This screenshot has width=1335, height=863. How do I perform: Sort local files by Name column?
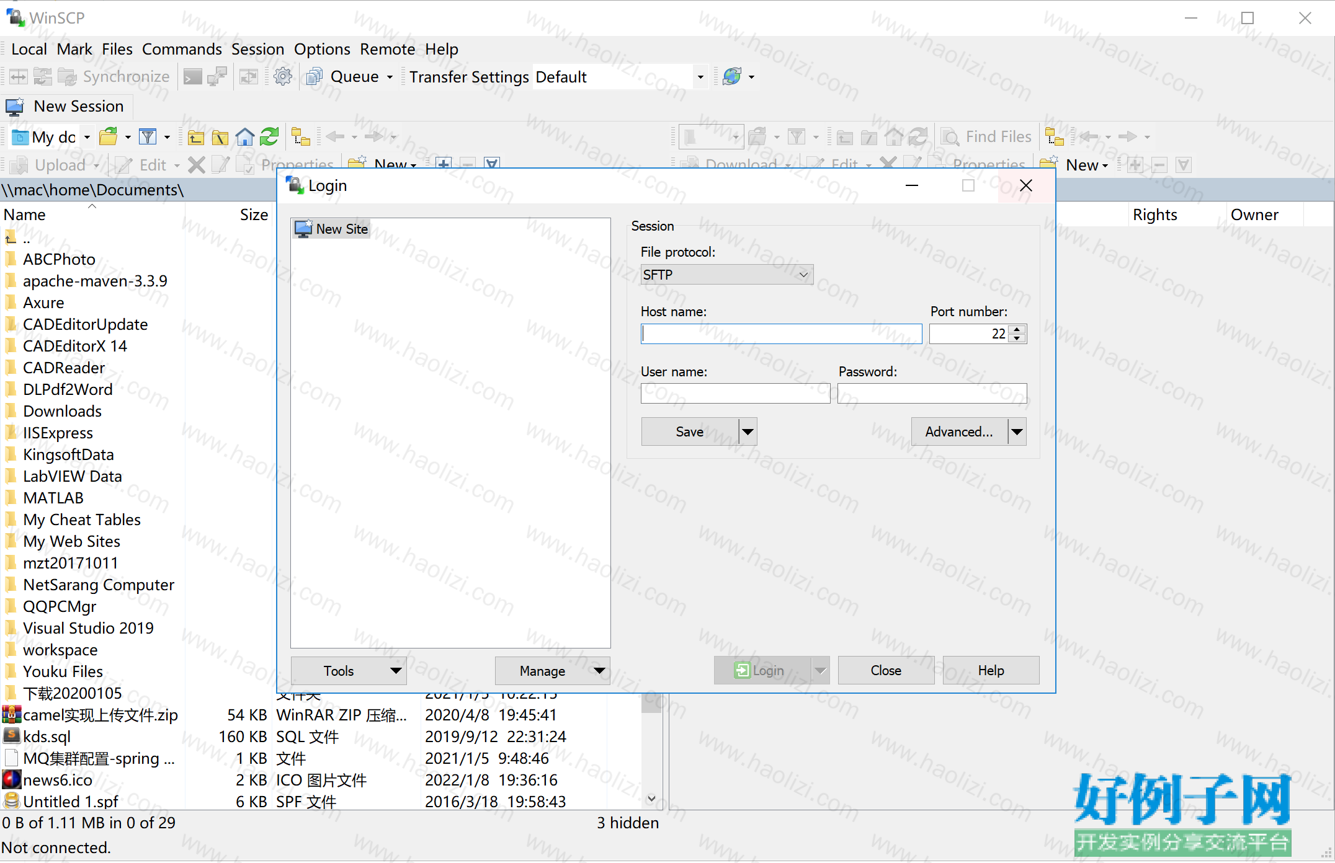point(93,215)
